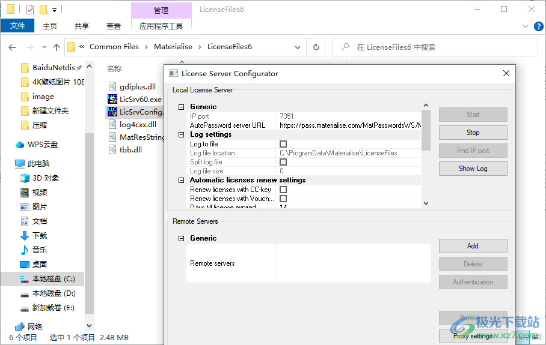Viewport: 546px width, 345px height.
Task: Collapse the Remote Servers Generic section
Action: pos(181,238)
